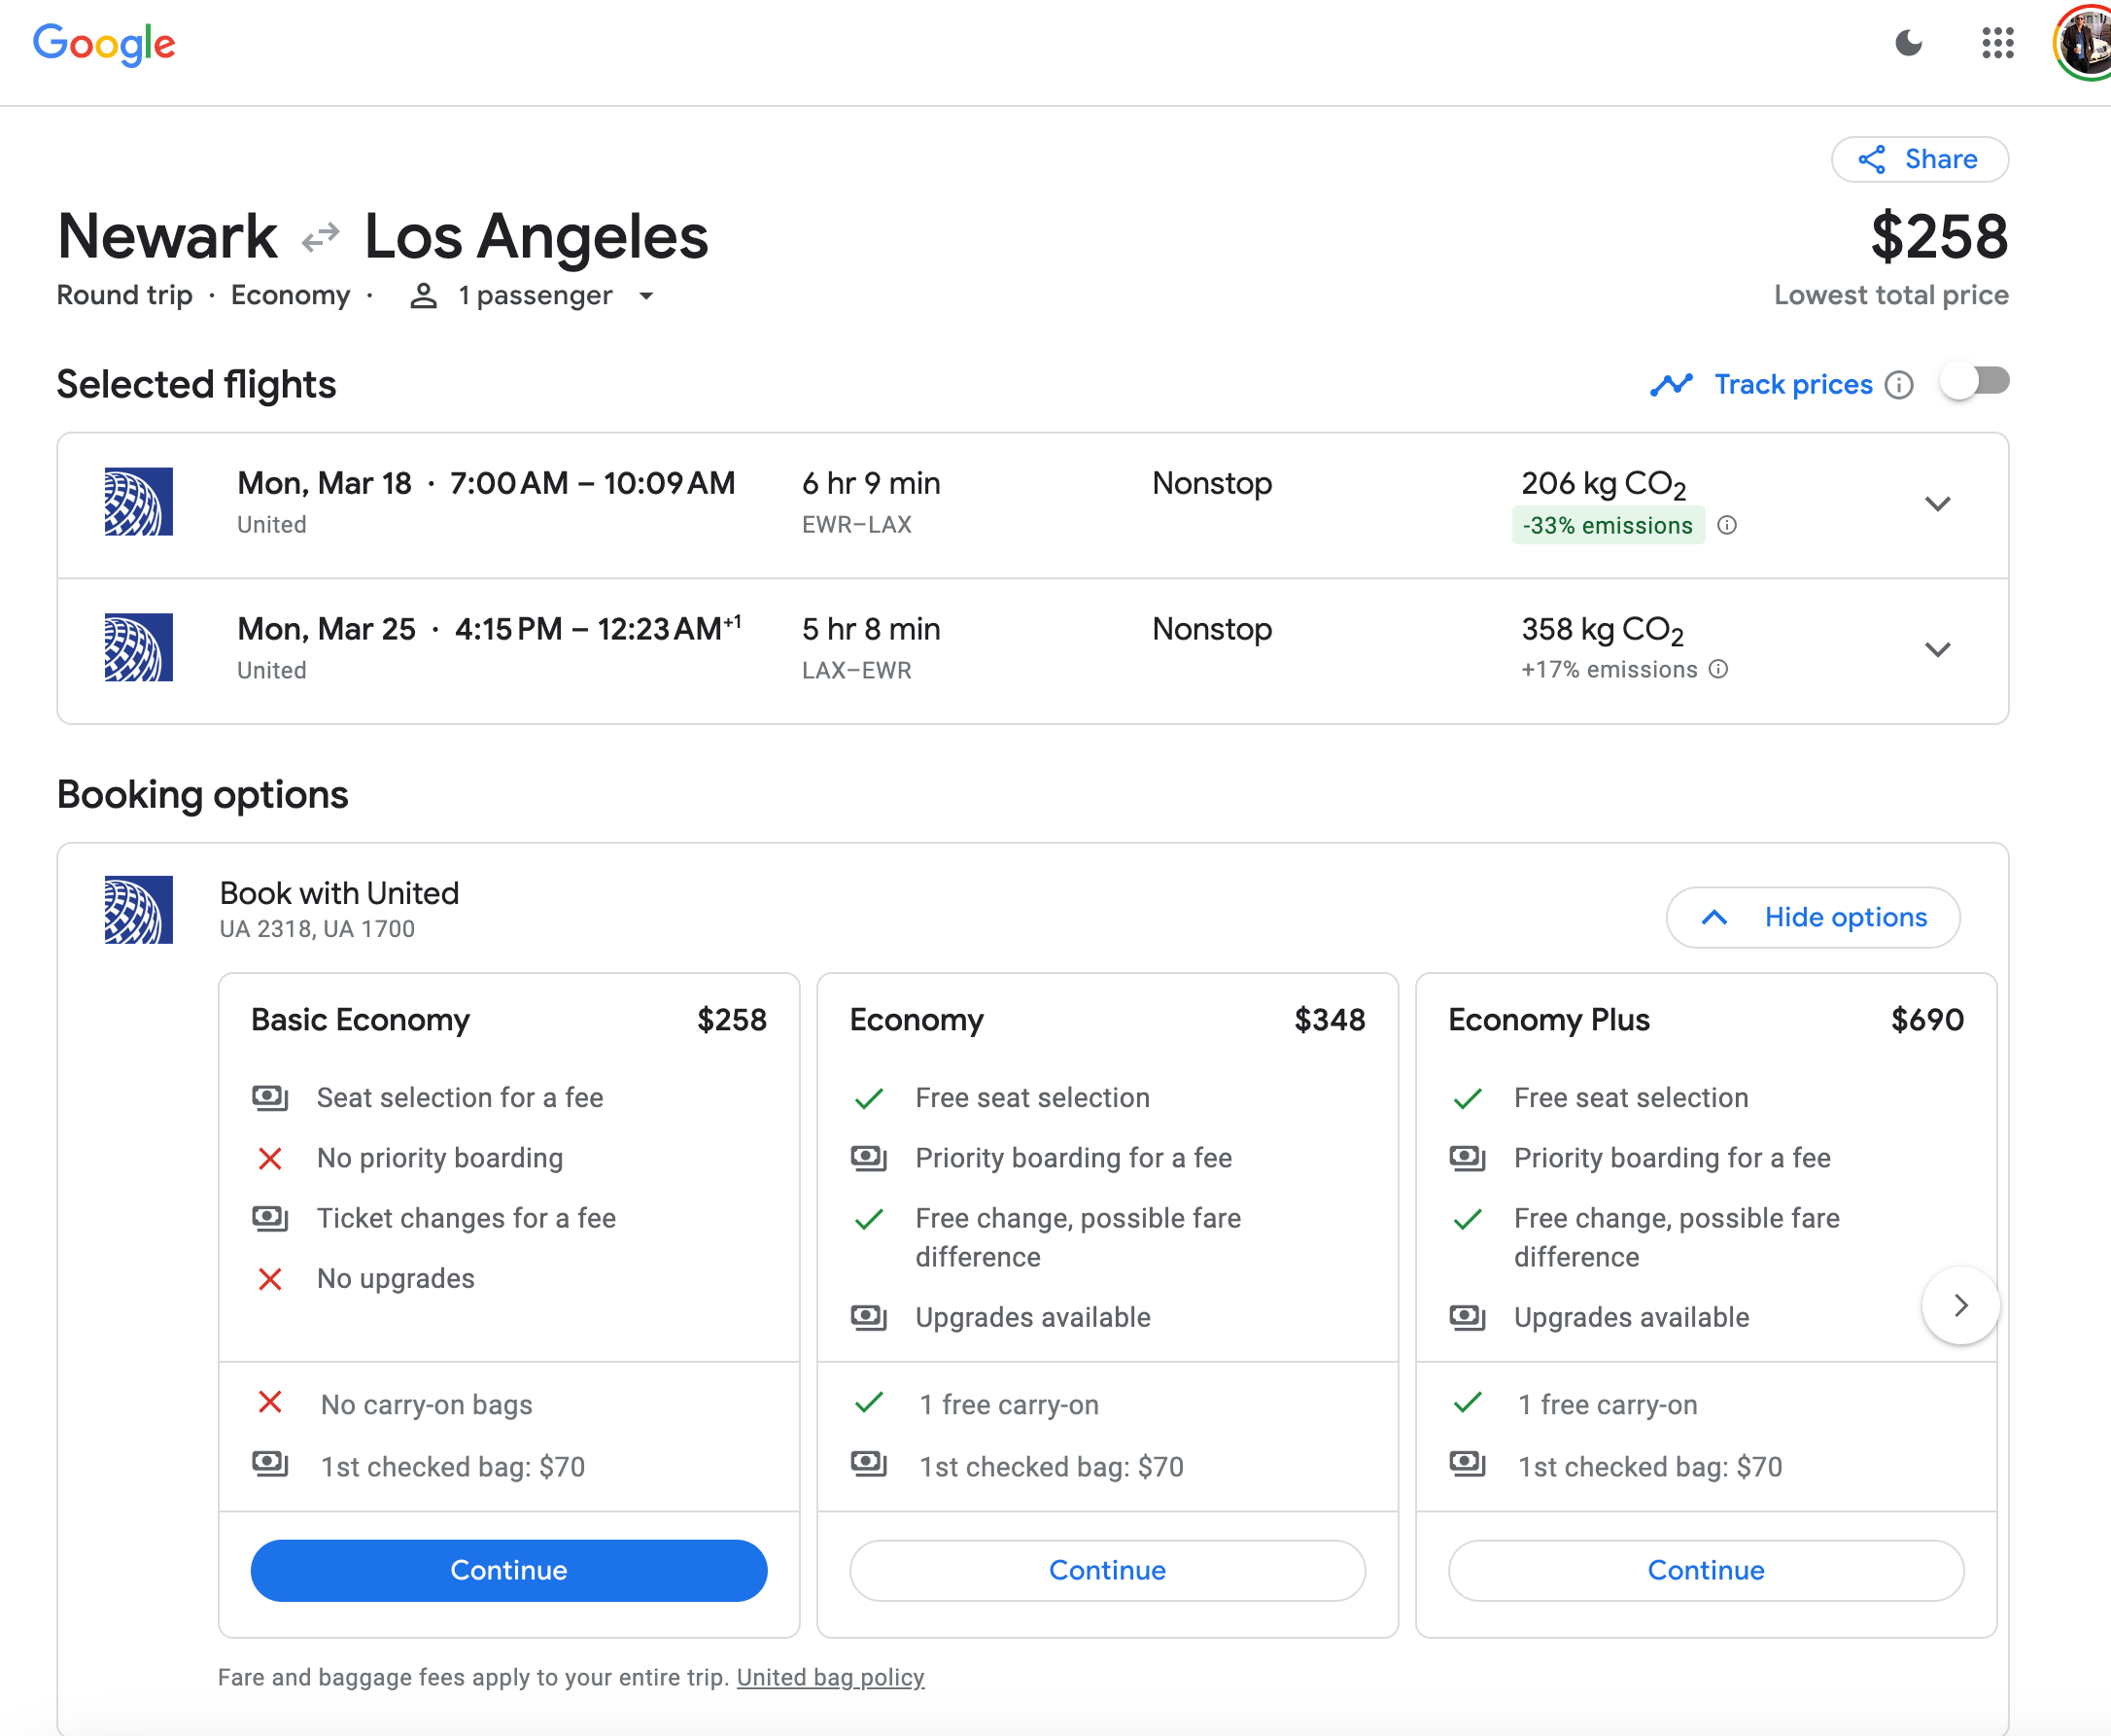Expand the Mar 18 flight details
The height and width of the screenshot is (1736, 2111).
(x=1937, y=504)
